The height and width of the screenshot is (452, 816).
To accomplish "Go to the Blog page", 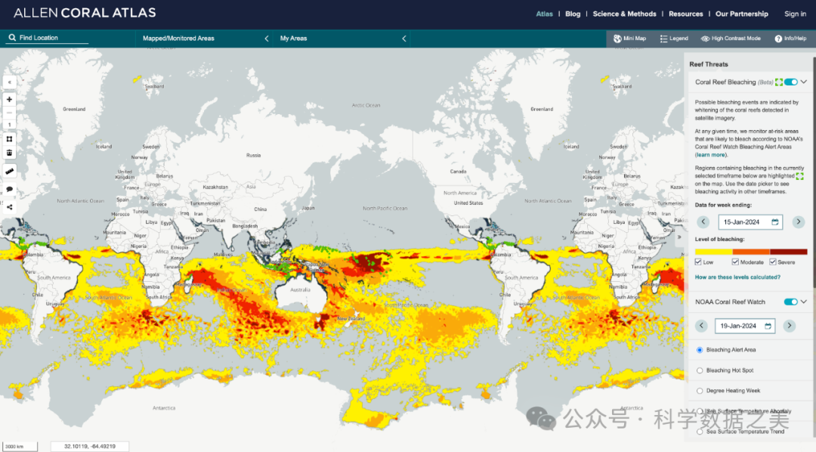I will [x=573, y=14].
